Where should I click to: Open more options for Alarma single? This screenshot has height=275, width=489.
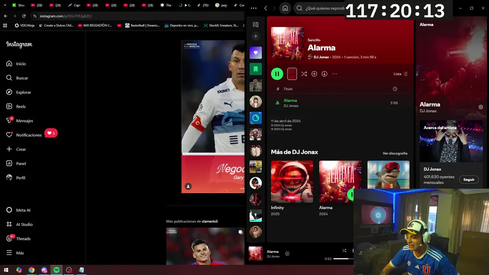click(x=335, y=74)
